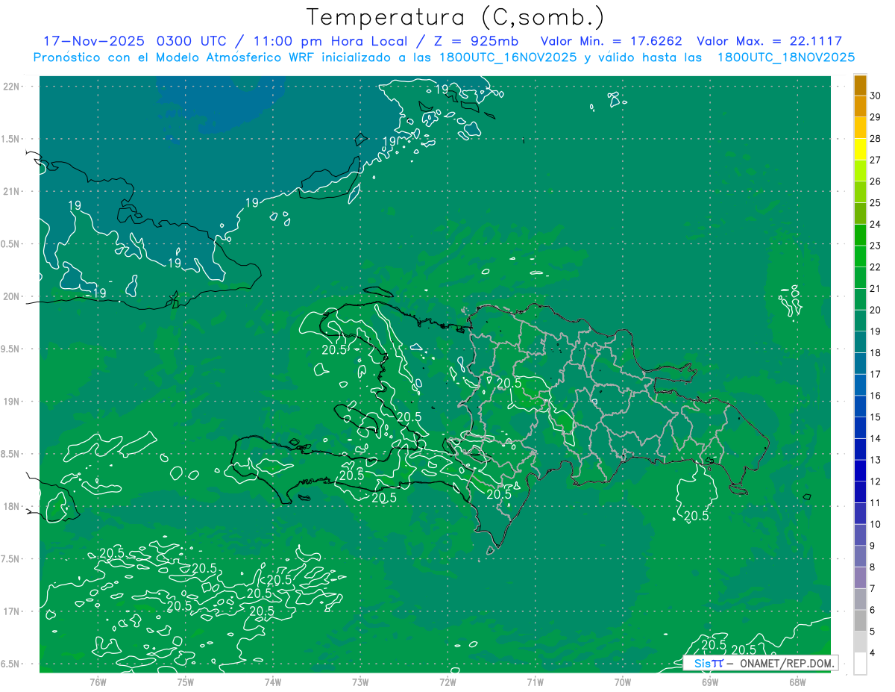Click the 21N latitude axis label
The width and height of the screenshot is (895, 692).
pyautogui.click(x=11, y=192)
